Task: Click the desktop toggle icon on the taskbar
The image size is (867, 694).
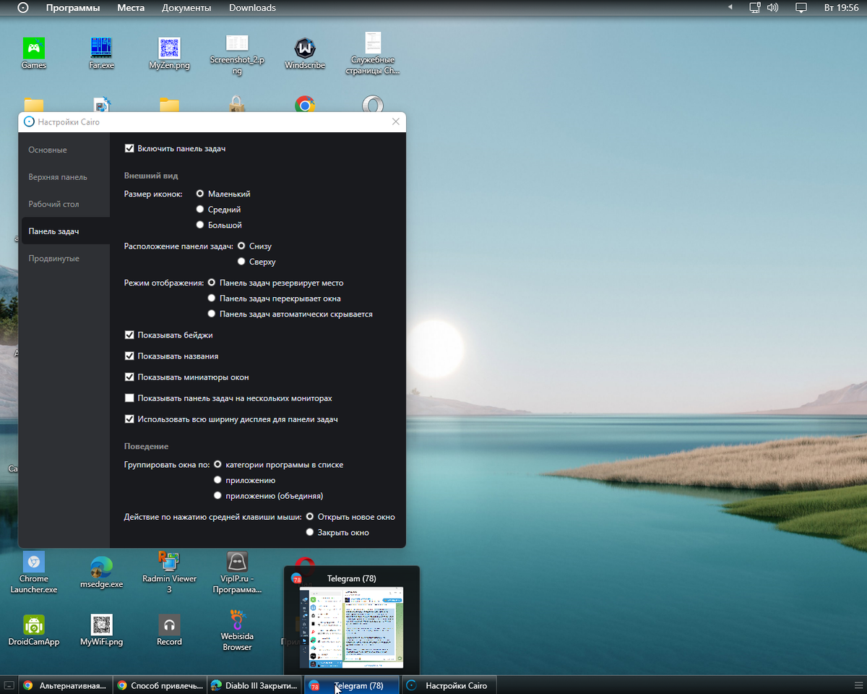Action: [x=9, y=685]
